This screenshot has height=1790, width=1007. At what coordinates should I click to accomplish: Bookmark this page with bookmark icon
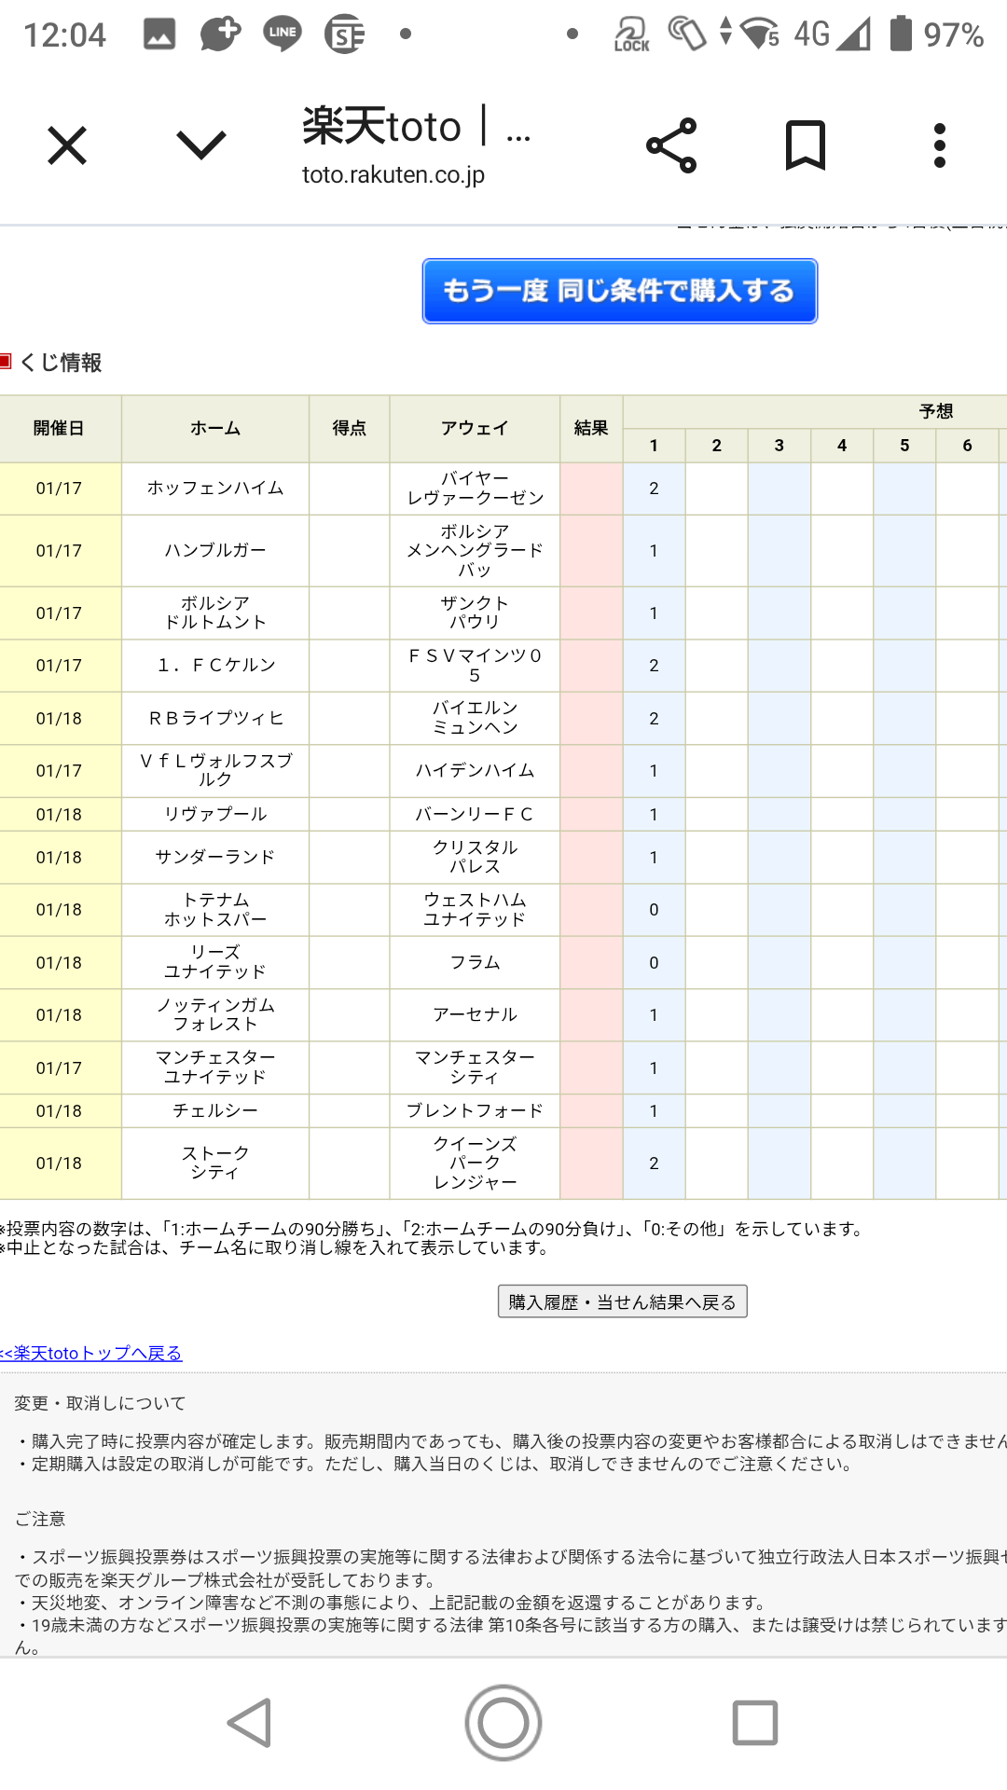[x=805, y=145]
